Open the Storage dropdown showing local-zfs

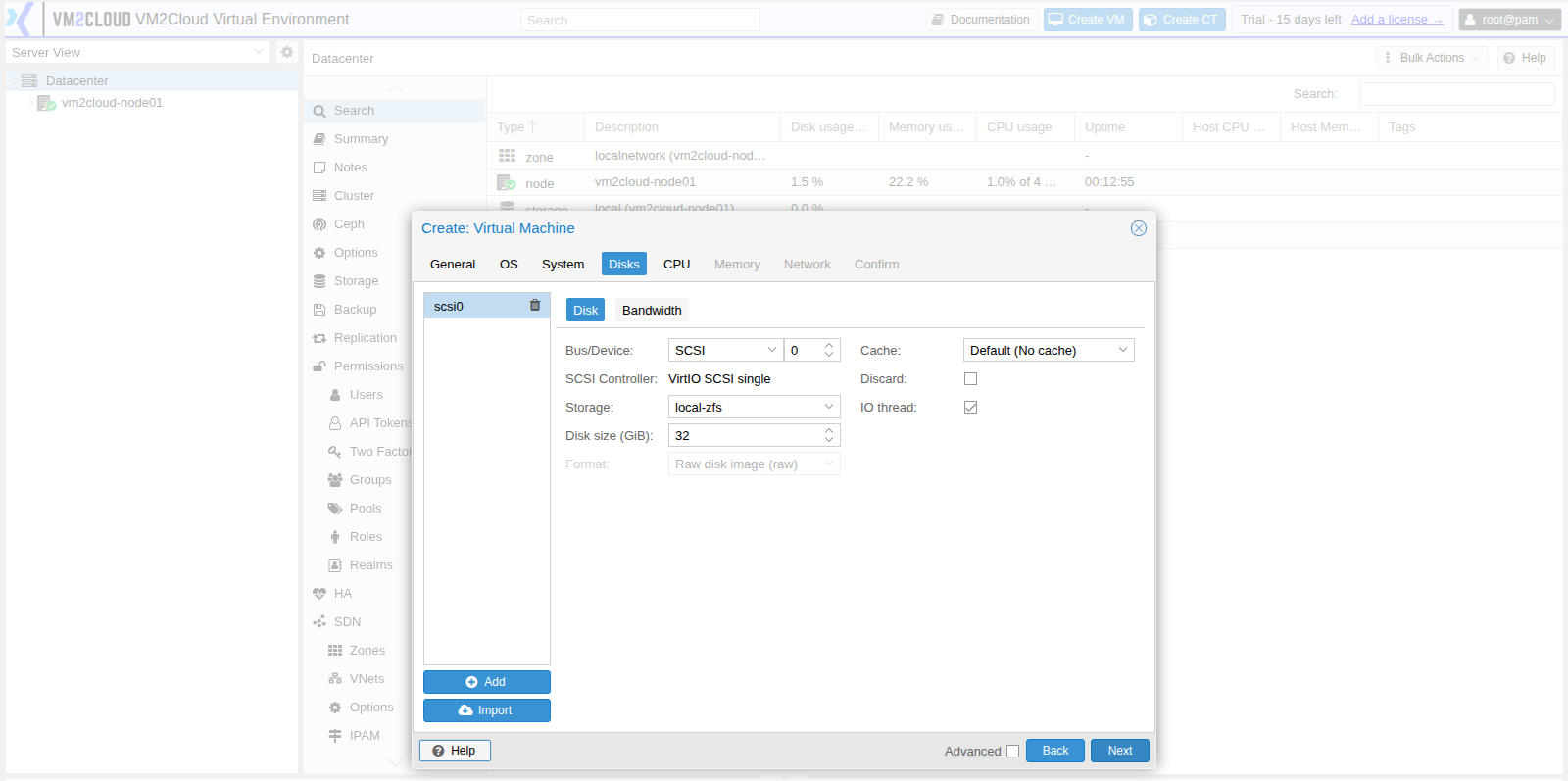(x=829, y=407)
